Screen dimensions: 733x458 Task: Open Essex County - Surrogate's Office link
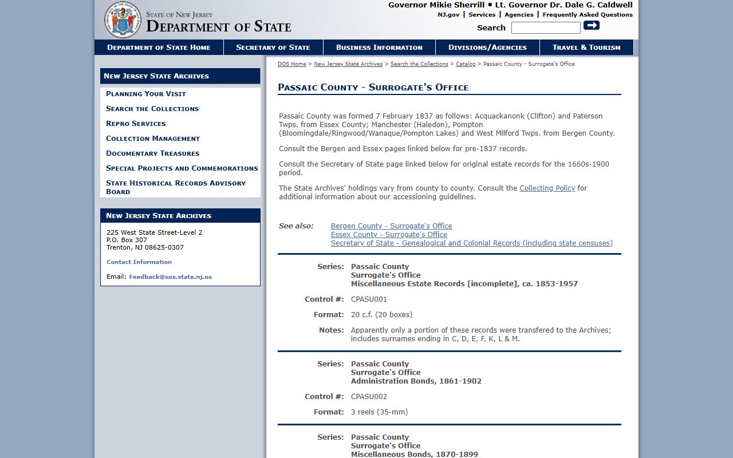[x=389, y=235]
